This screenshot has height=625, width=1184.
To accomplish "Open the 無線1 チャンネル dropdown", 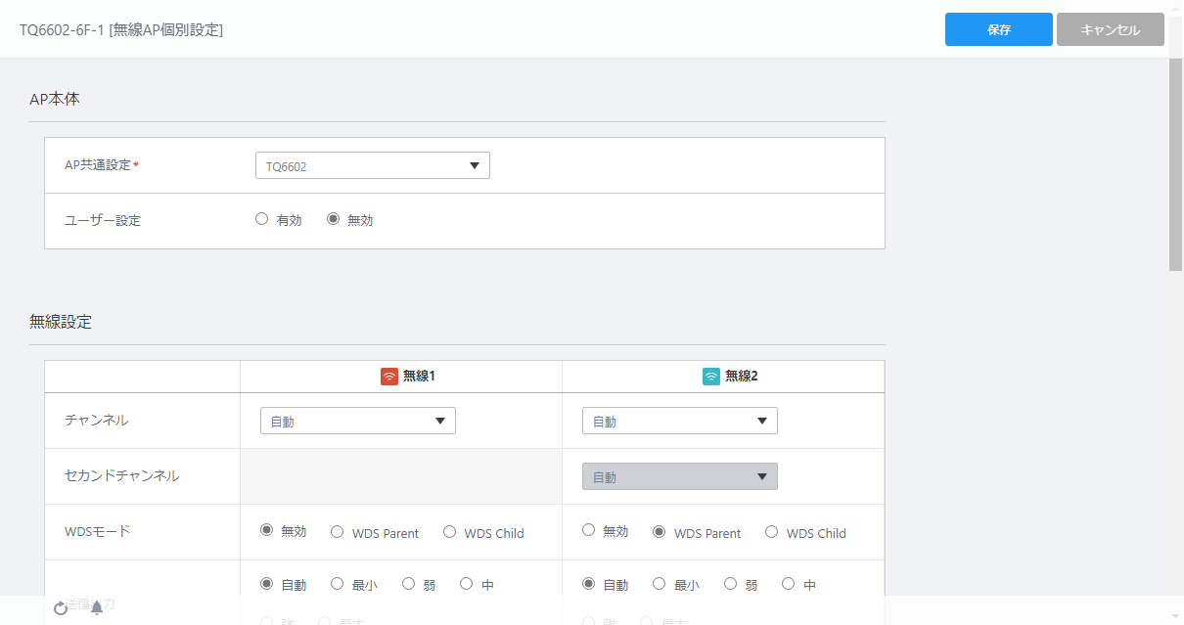I will tap(358, 422).
